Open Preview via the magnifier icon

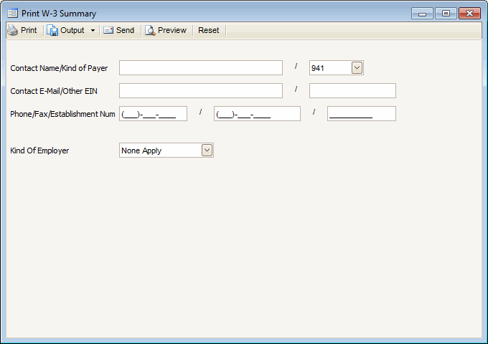tap(150, 30)
